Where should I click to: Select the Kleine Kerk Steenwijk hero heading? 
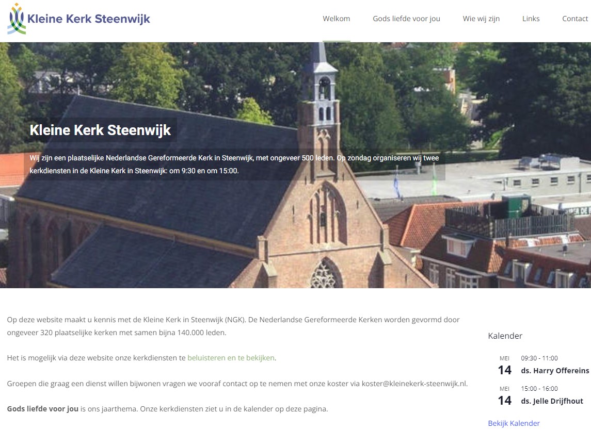click(100, 130)
